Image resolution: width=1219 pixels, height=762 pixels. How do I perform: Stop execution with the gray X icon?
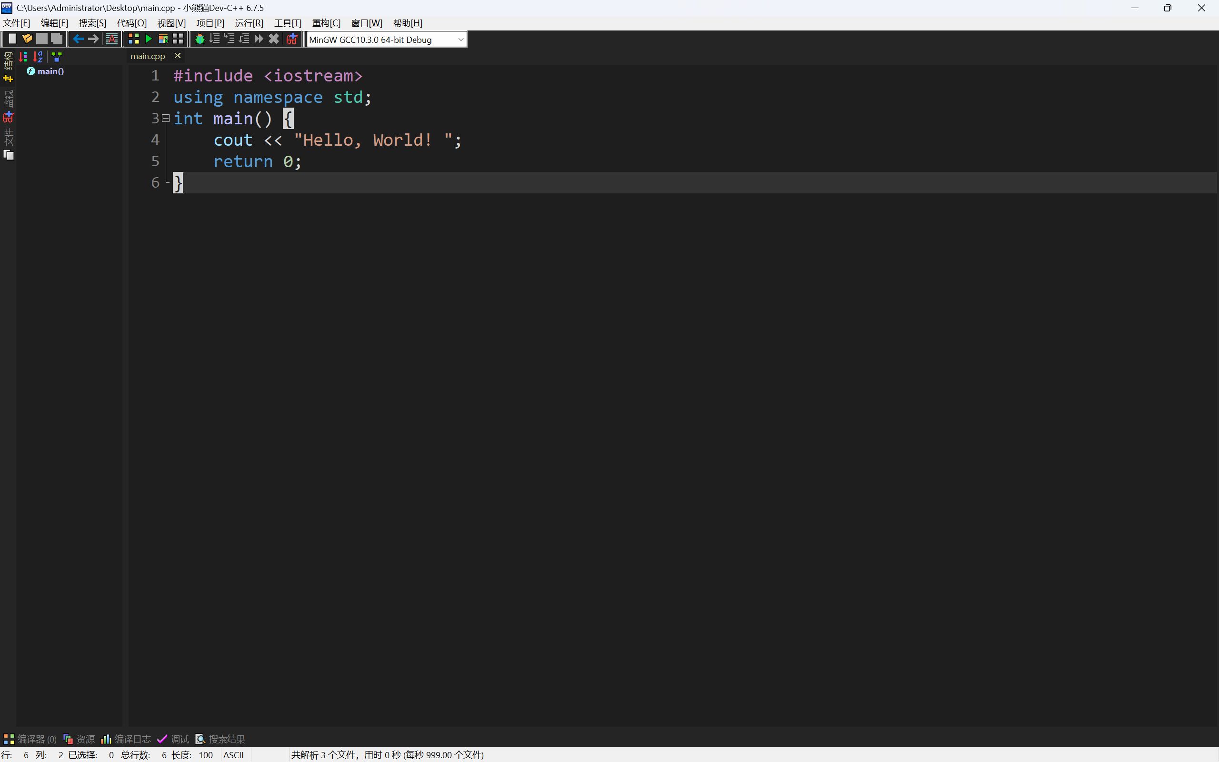(273, 39)
